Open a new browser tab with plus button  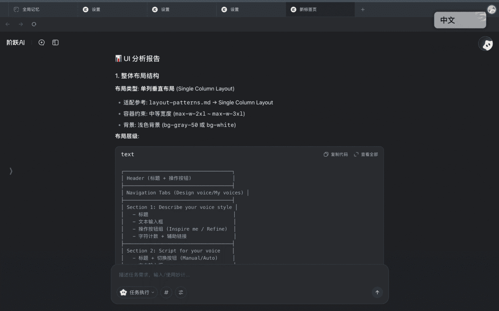pyautogui.click(x=363, y=9)
